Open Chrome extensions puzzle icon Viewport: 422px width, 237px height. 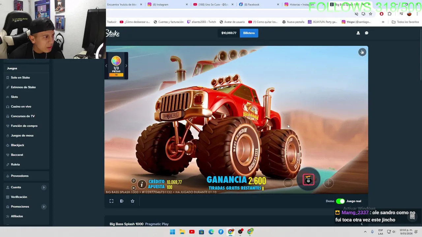pos(390,14)
